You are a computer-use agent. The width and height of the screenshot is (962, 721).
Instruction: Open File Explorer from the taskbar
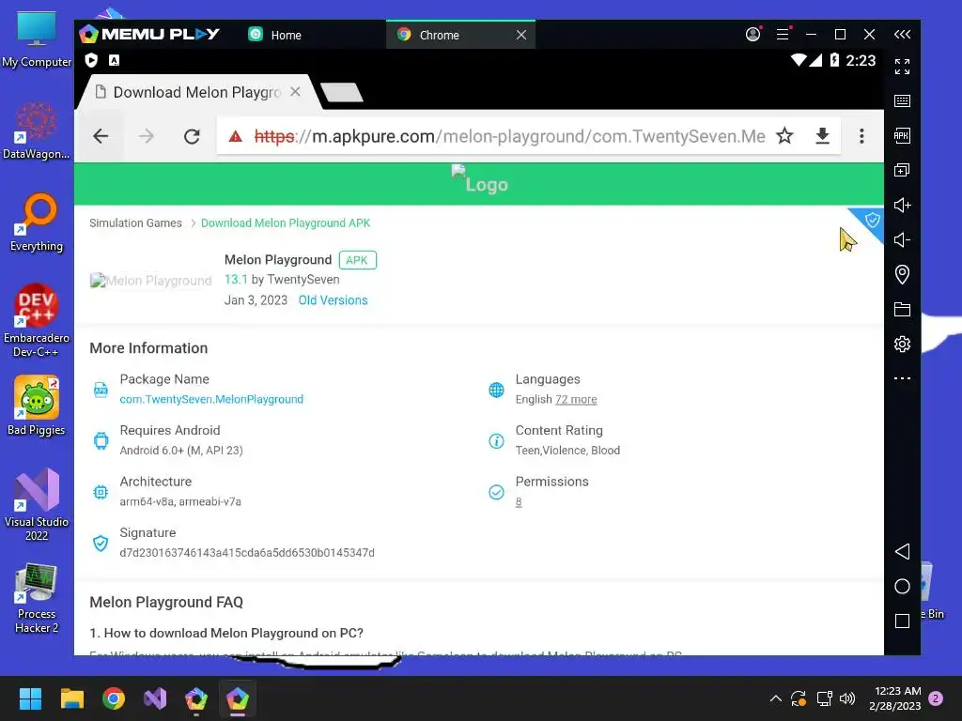tap(71, 698)
